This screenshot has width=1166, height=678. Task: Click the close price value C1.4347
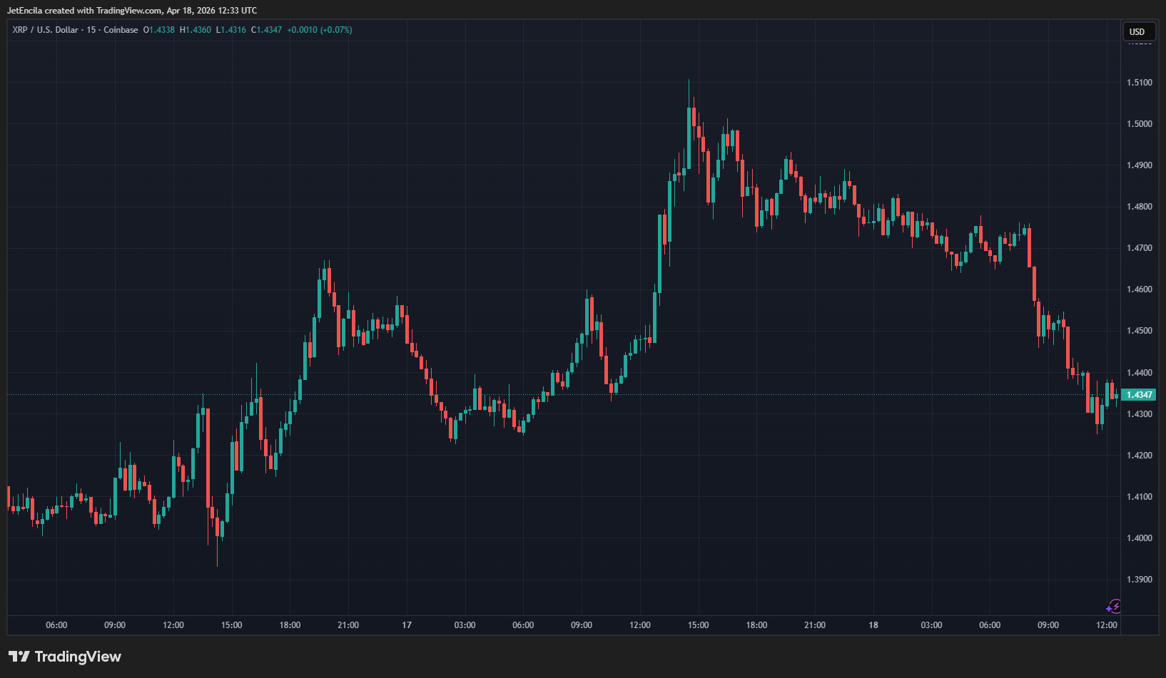266,30
